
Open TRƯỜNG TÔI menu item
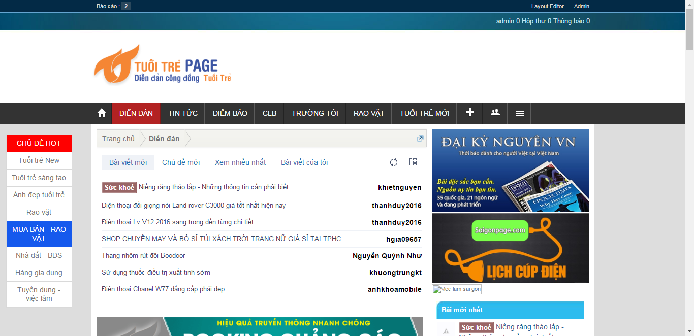[314, 113]
